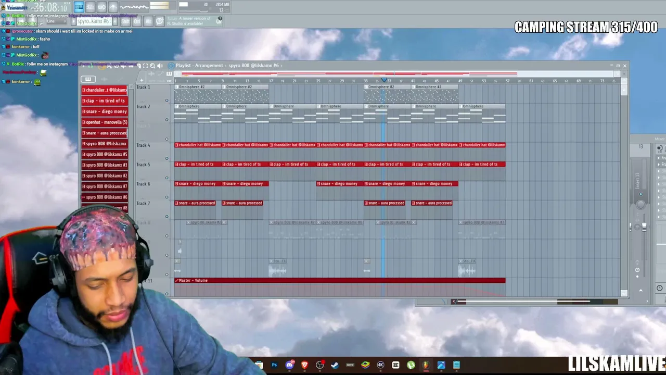Select spyro 808 @lilskamx #3 pattern
Viewport: 666px width, 375px height.
coord(105,165)
